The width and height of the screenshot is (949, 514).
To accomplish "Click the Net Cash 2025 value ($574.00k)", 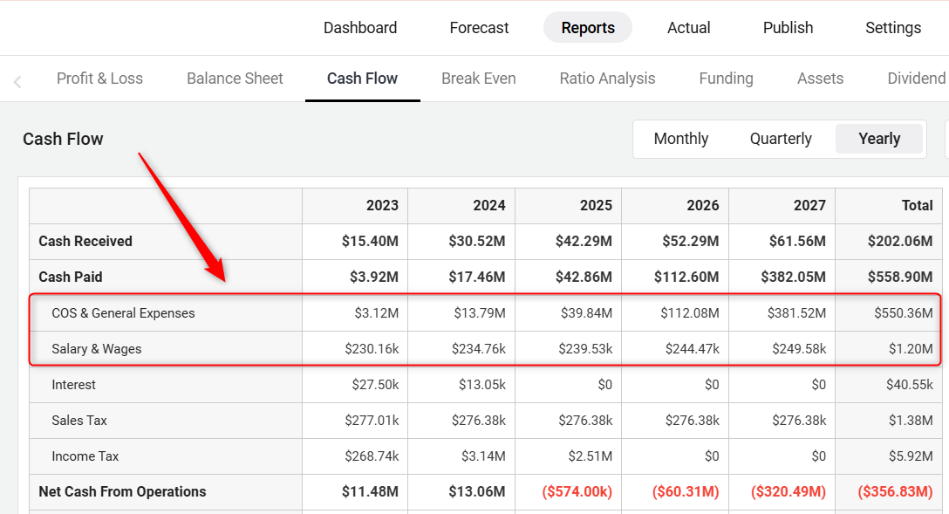I will point(577,491).
